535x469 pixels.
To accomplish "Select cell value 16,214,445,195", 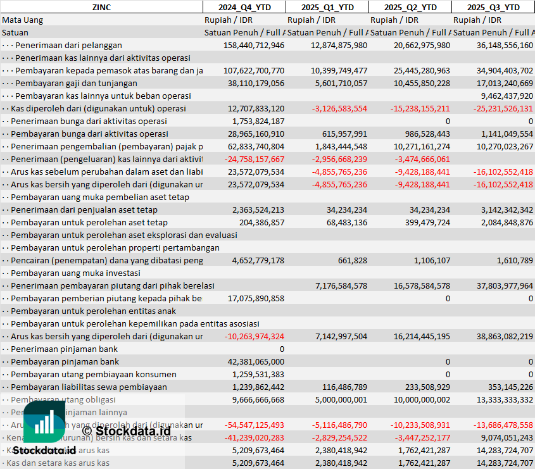I will [422, 336].
